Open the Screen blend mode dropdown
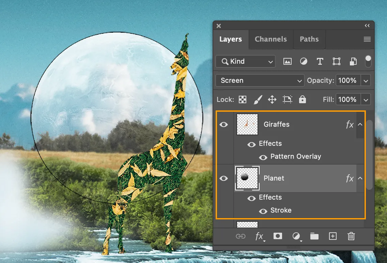This screenshot has width=387, height=263. [x=260, y=81]
